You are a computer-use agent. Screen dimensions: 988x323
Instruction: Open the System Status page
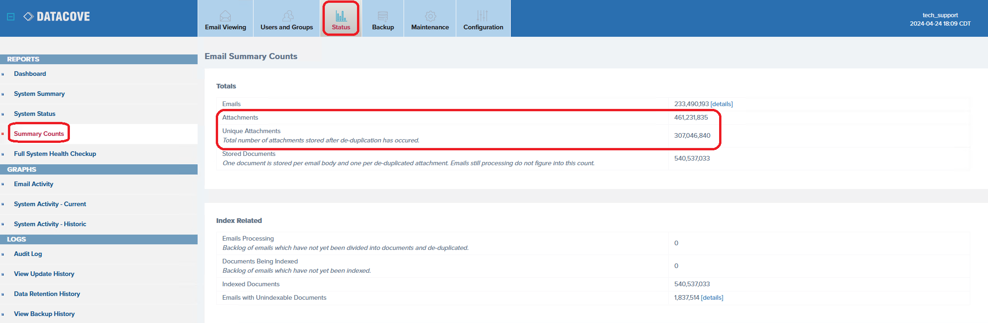tap(34, 114)
